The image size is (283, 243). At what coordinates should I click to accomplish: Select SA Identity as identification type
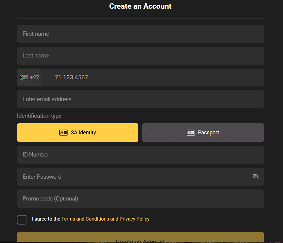tap(78, 133)
